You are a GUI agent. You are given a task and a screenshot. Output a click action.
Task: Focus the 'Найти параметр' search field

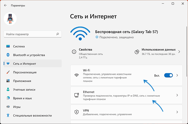33,34
